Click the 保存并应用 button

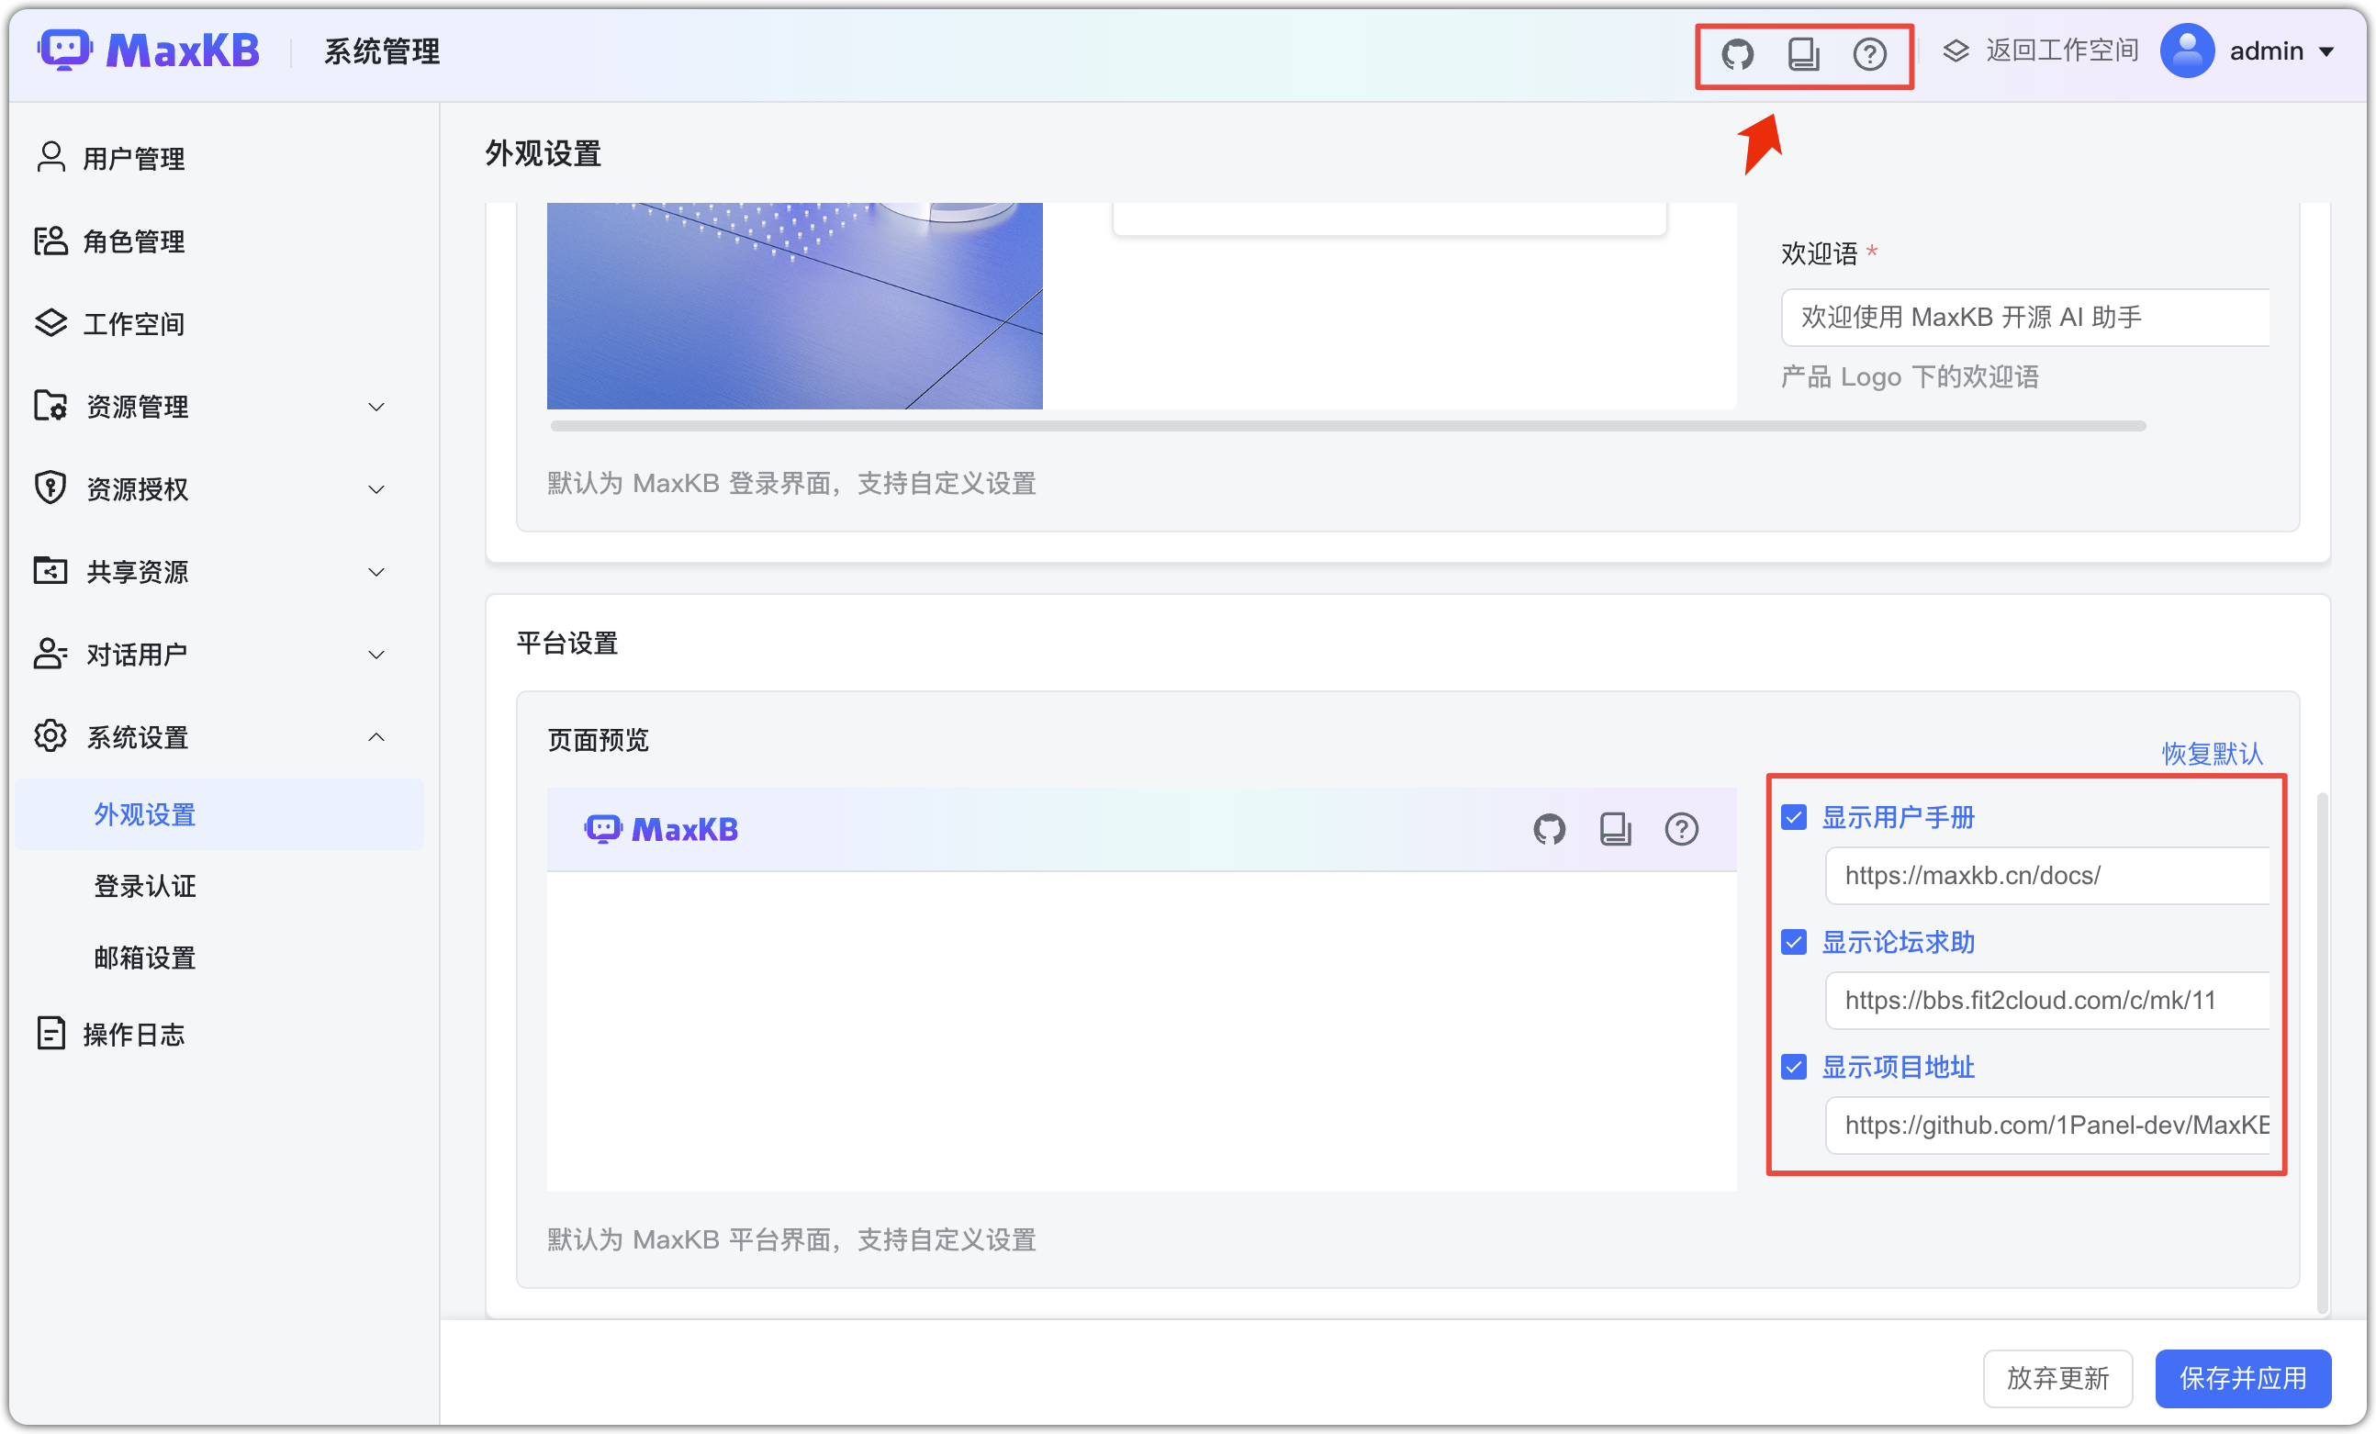pos(2243,1378)
